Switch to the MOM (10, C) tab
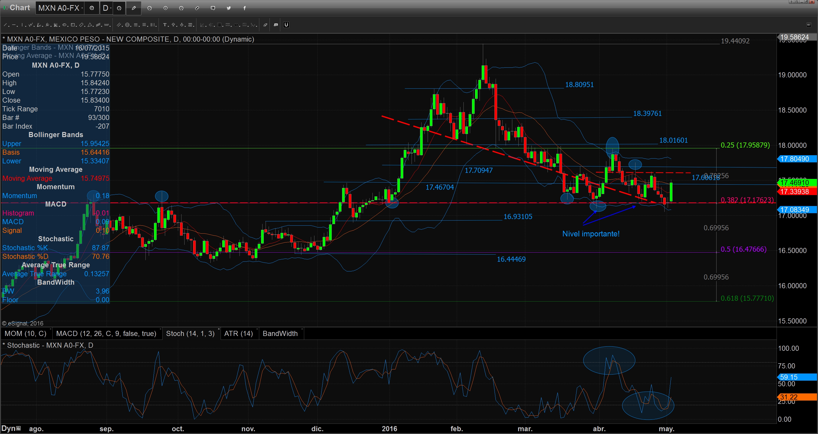 (x=25, y=333)
